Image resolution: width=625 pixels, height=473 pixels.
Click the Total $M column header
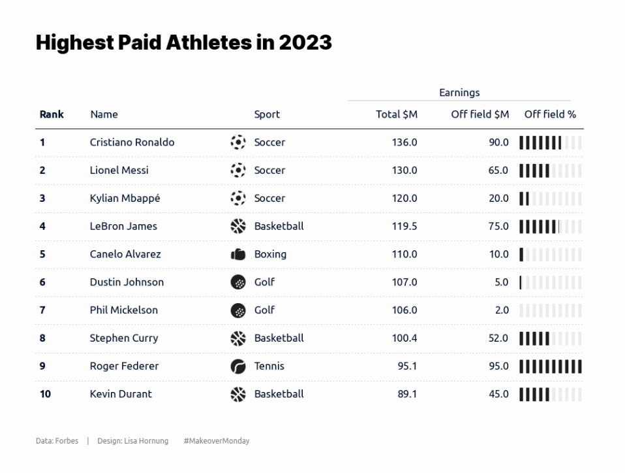point(396,114)
